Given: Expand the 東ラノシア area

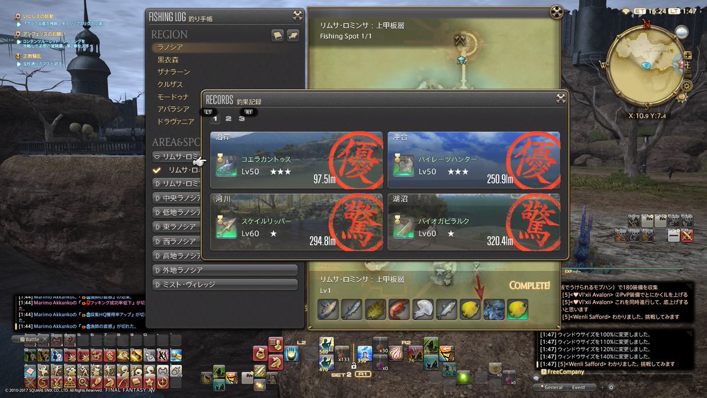Looking at the screenshot, I should [x=177, y=226].
